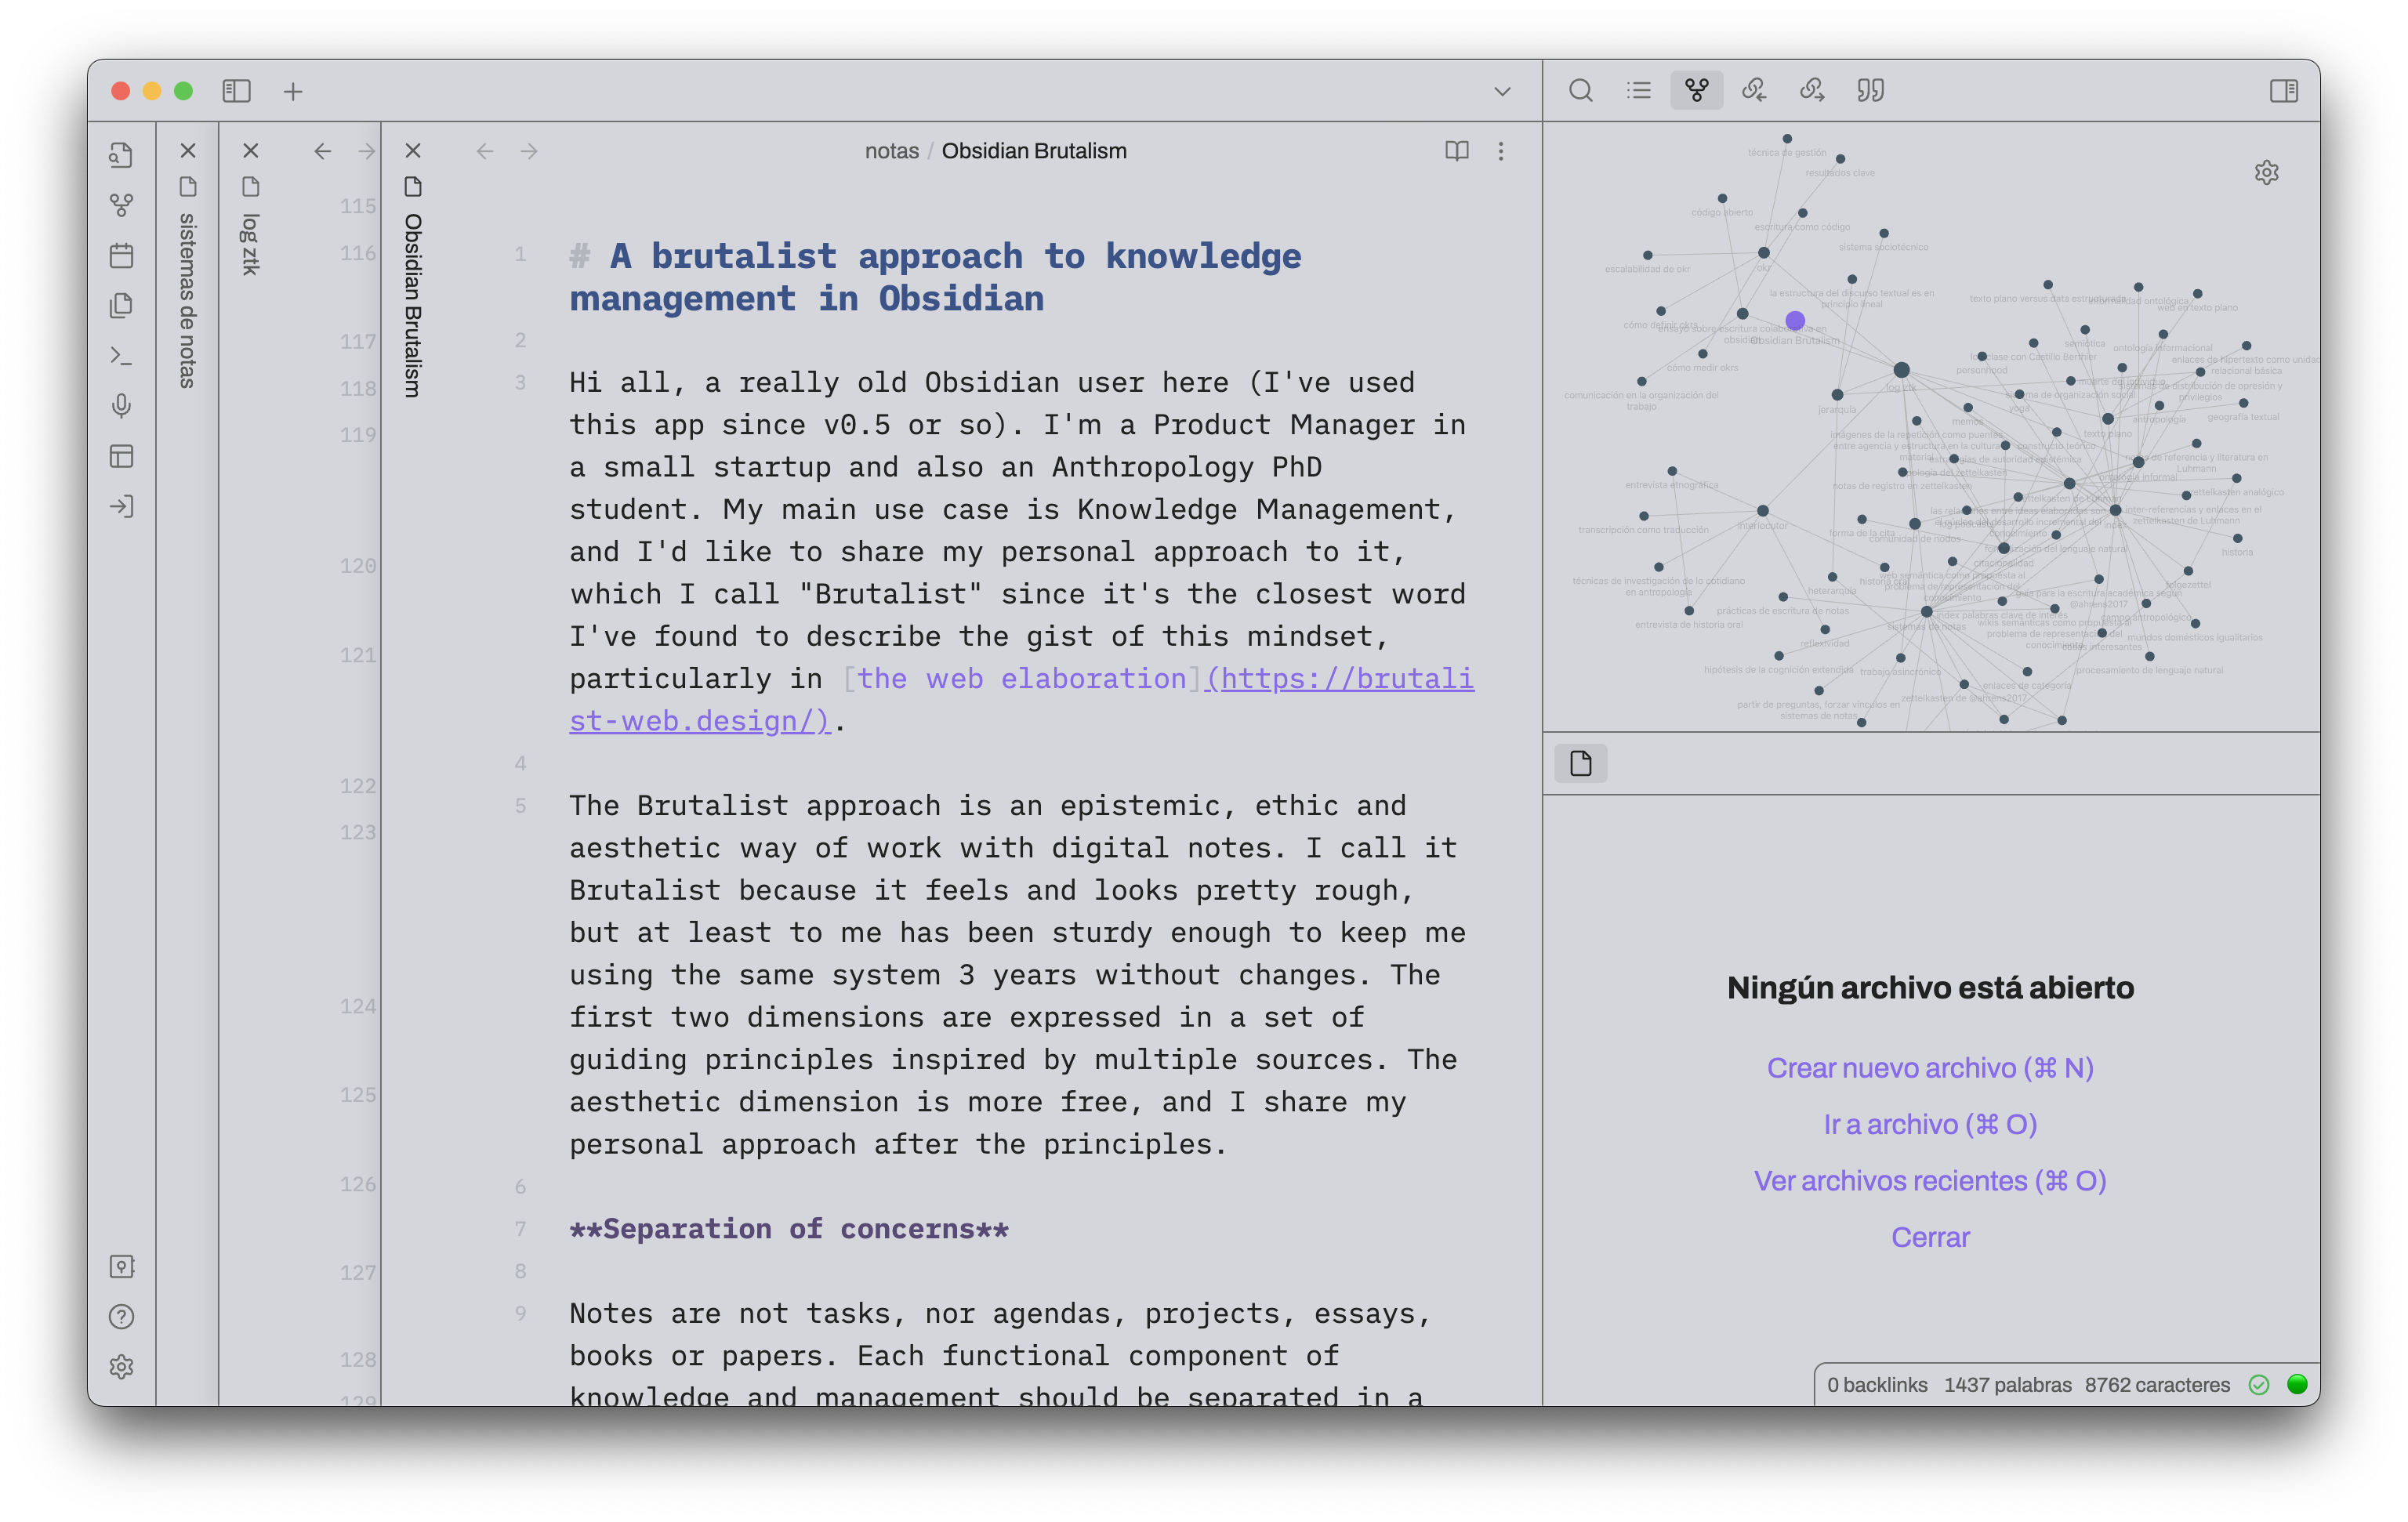Open the help icon in left ribbon

121,1316
